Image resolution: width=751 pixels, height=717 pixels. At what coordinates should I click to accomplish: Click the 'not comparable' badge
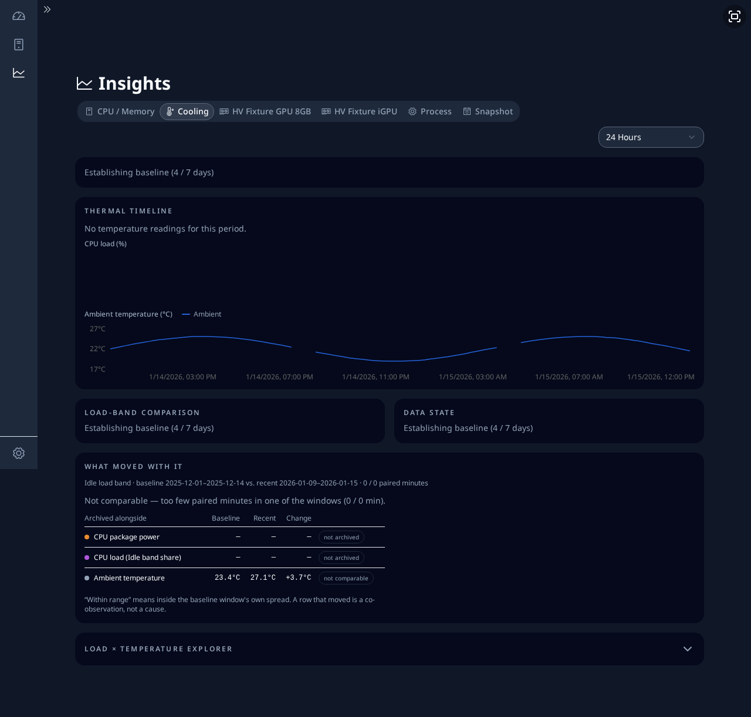point(346,578)
